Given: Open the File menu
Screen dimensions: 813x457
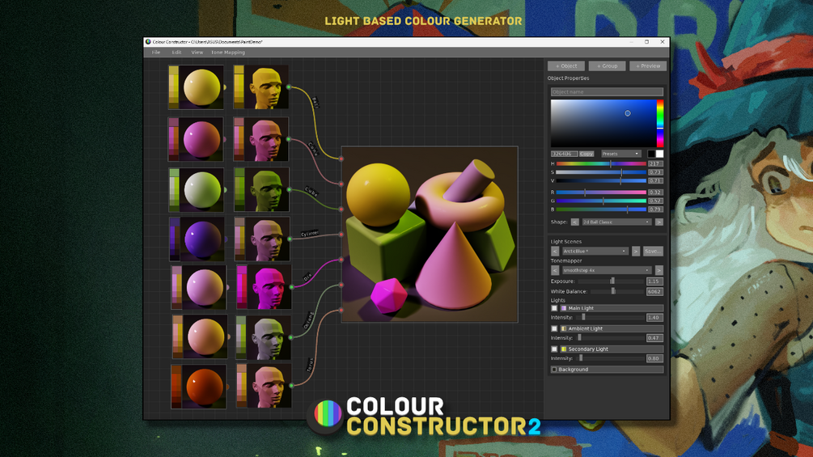Looking at the screenshot, I should click(x=156, y=53).
